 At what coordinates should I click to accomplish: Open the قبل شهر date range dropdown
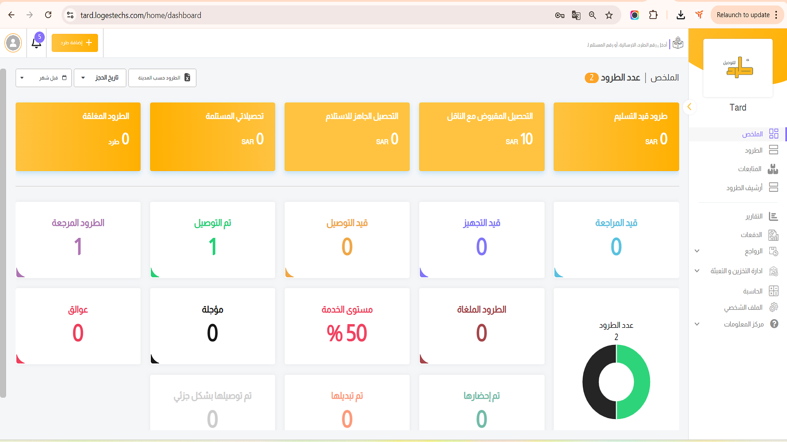(43, 78)
